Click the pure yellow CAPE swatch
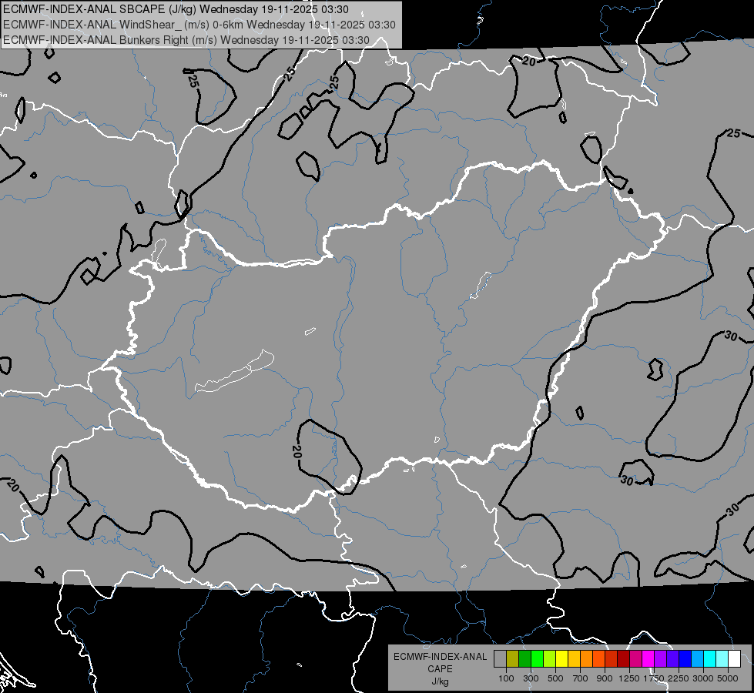The height and width of the screenshot is (693, 754). click(x=561, y=659)
